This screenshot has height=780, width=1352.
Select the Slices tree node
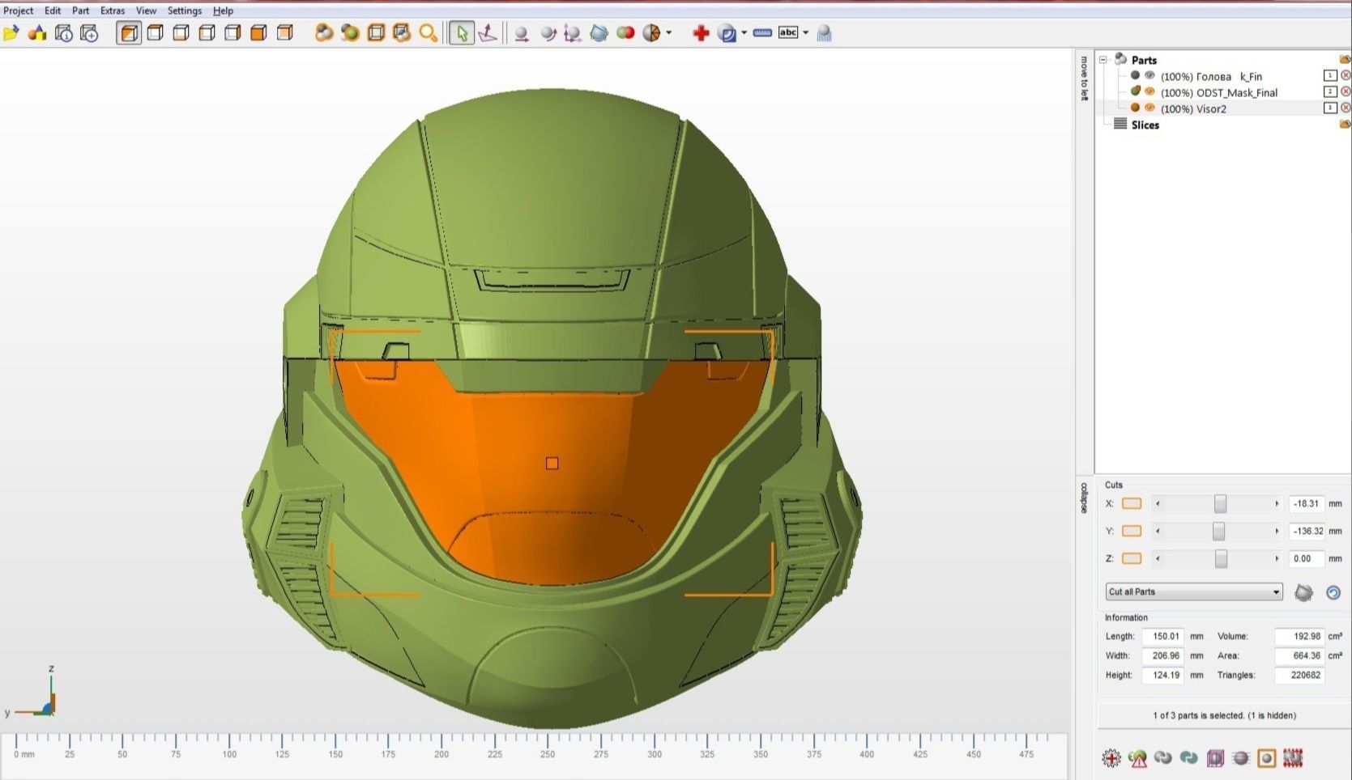(x=1145, y=125)
